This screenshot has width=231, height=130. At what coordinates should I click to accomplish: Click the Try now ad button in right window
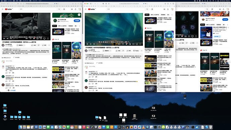coord(225,19)
